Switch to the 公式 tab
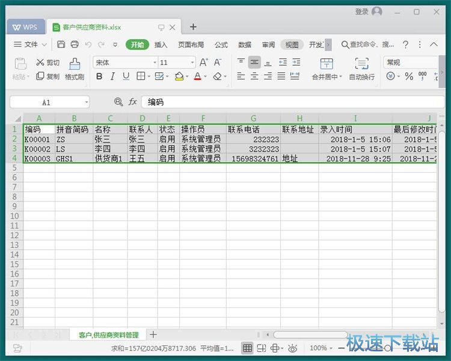Screen dimensions: 451x361 (x=221, y=45)
